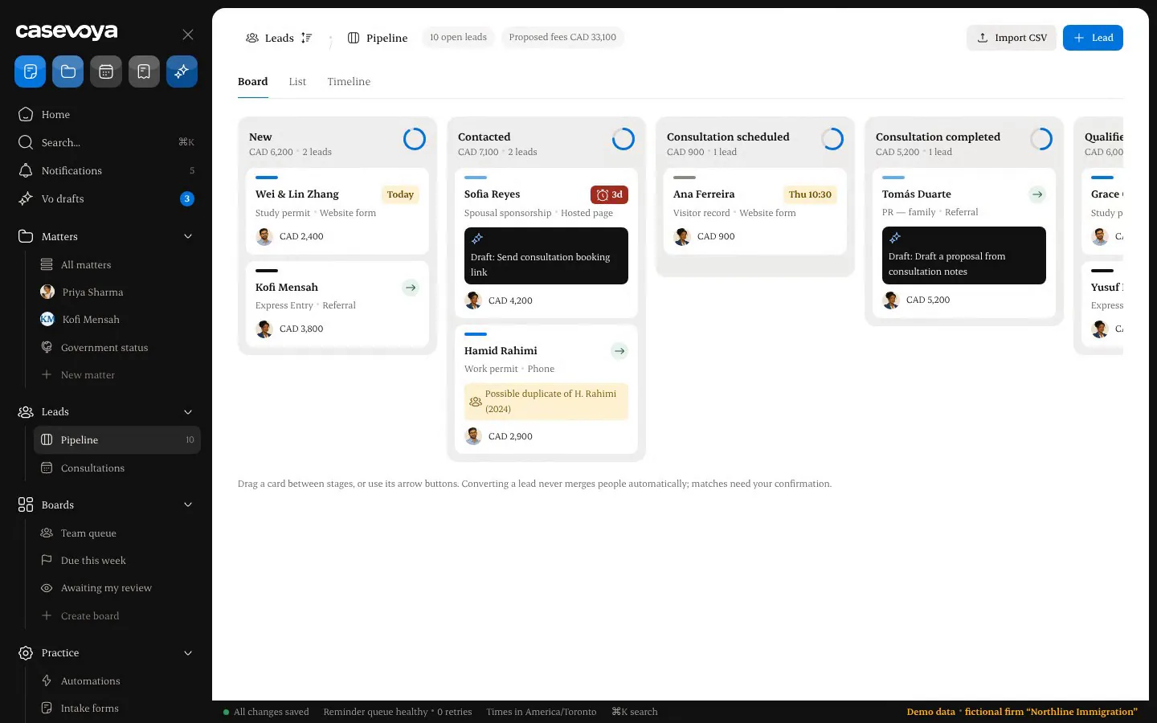Viewport: 1157px width, 723px height.
Task: Open Automations under Practice
Action: [117, 681]
